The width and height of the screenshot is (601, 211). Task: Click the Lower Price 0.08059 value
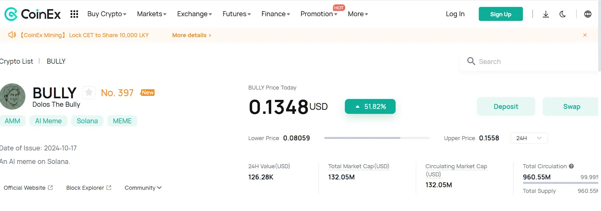tap(296, 138)
